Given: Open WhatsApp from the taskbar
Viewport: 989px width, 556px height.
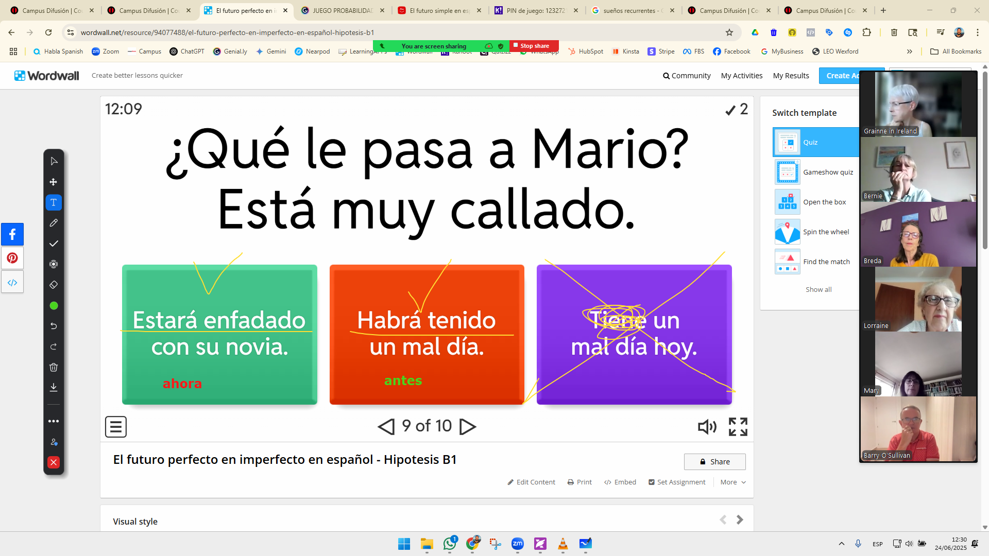Looking at the screenshot, I should [450, 544].
